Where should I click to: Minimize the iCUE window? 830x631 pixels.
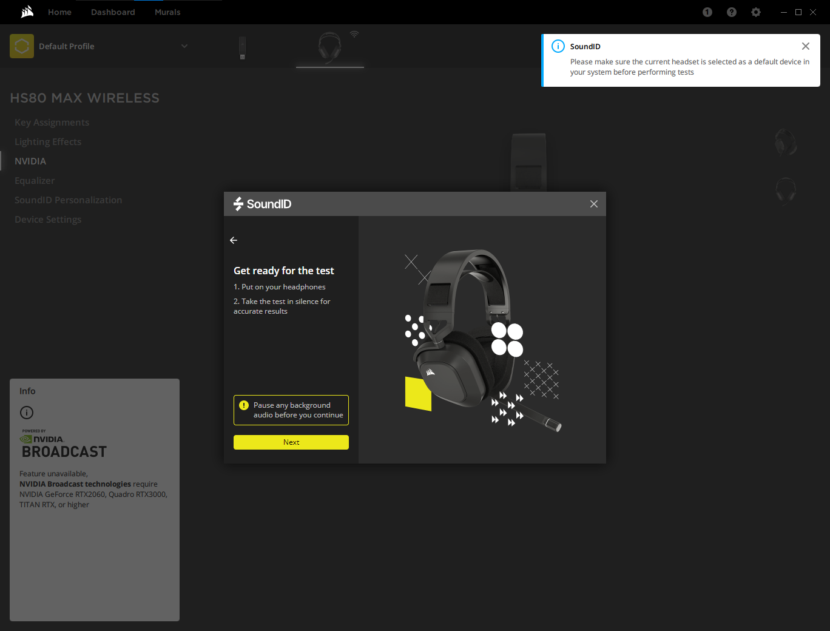pyautogui.click(x=784, y=12)
